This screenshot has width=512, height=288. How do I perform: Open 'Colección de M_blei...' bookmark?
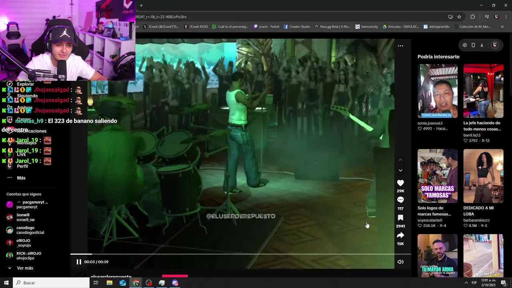[472, 27]
